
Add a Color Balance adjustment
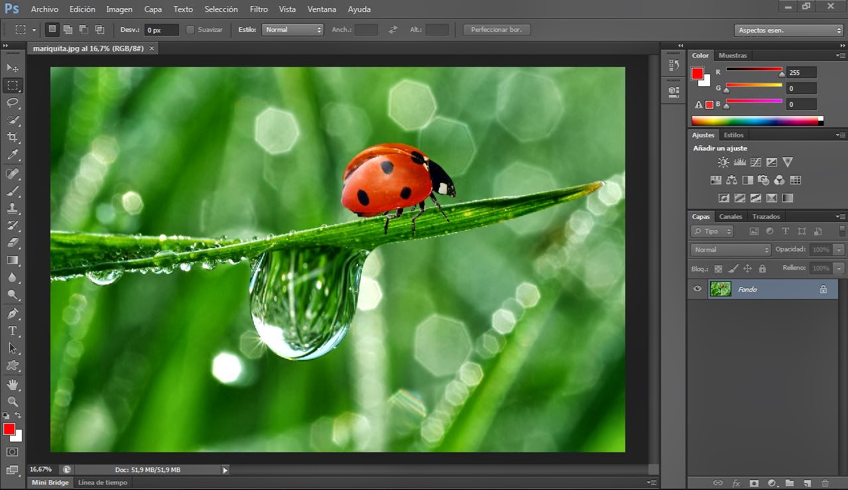coord(731,180)
